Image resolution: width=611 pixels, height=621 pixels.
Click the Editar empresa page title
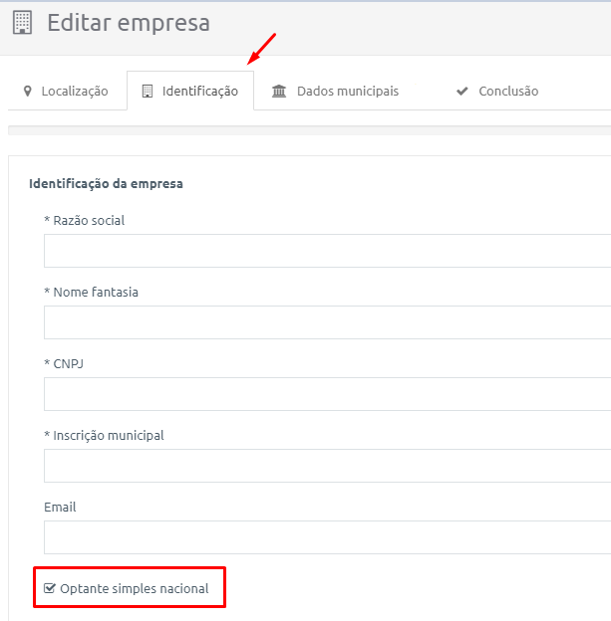click(x=129, y=23)
